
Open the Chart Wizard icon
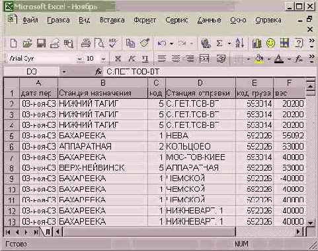point(257,43)
